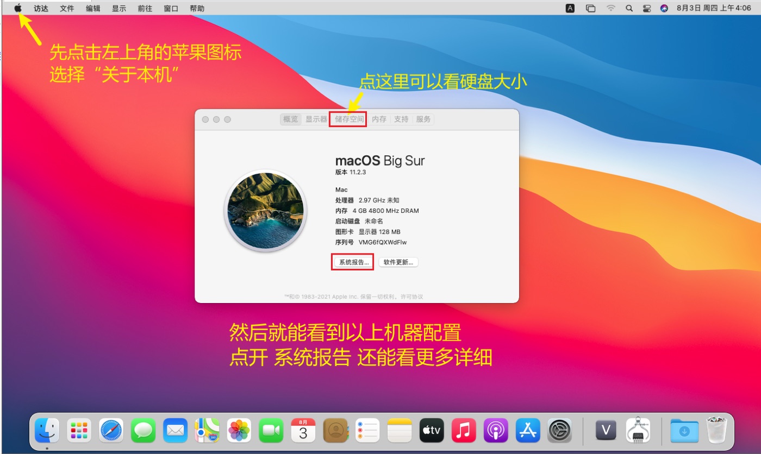761x454 pixels.
Task: Click the V app icon in the Dock
Action: coord(606,431)
